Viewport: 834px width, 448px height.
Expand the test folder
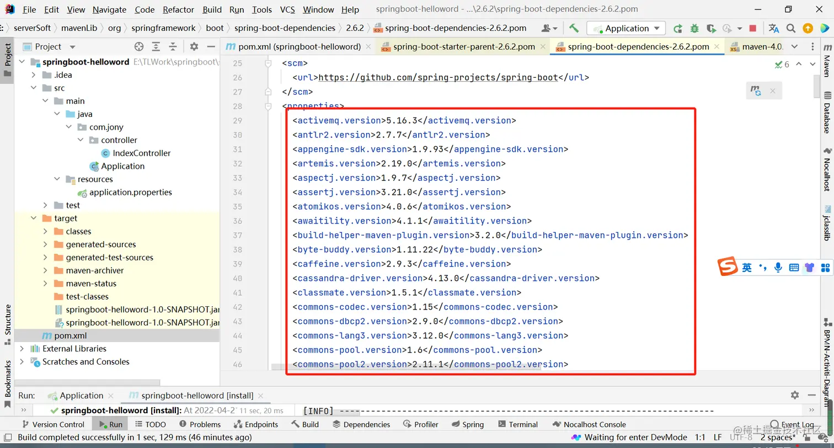click(x=45, y=205)
